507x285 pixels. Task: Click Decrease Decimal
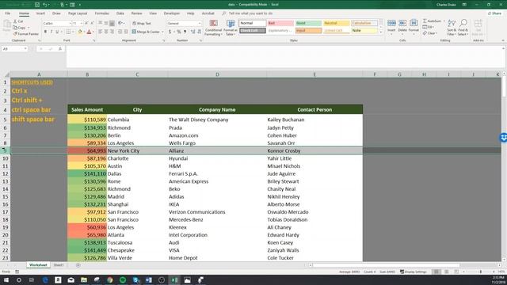[x=199, y=32]
